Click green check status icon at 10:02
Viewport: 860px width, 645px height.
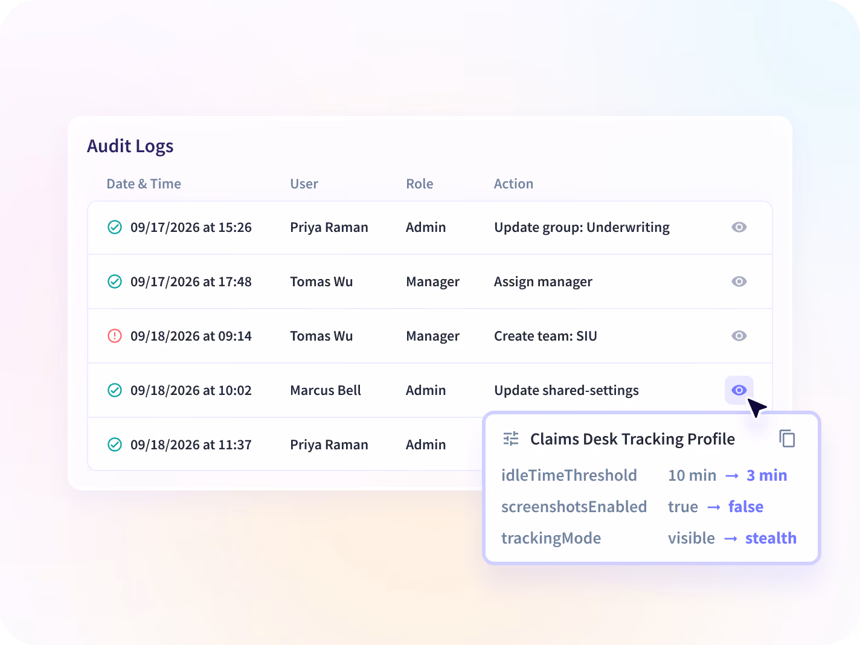pyautogui.click(x=115, y=390)
